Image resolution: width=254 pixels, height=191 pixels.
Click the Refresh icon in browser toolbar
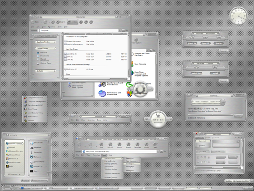[110, 144]
